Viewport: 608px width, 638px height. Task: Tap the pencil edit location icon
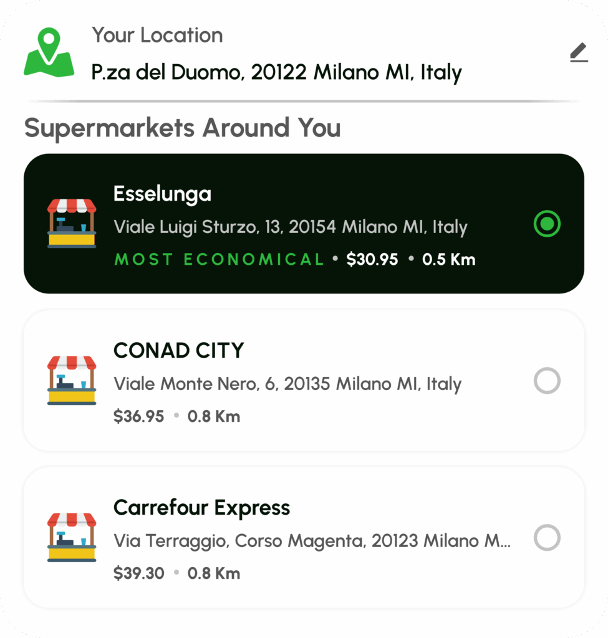click(579, 54)
